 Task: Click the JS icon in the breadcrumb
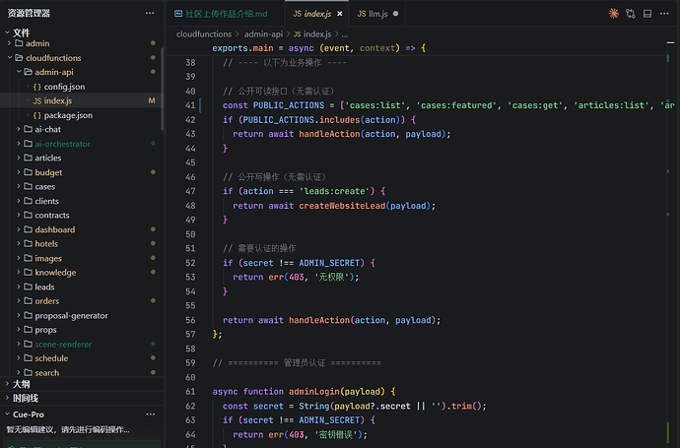tap(297, 34)
